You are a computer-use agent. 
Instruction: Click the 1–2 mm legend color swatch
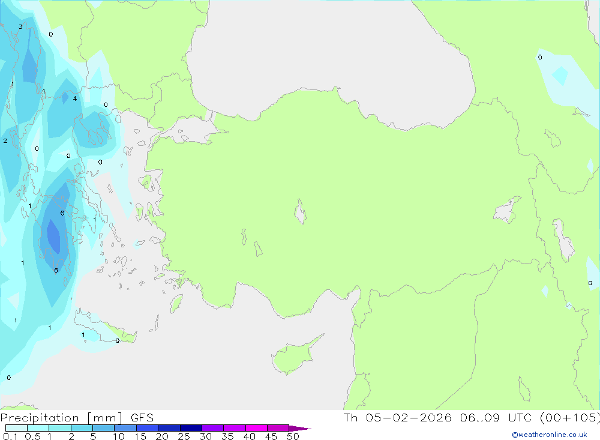[59, 428]
